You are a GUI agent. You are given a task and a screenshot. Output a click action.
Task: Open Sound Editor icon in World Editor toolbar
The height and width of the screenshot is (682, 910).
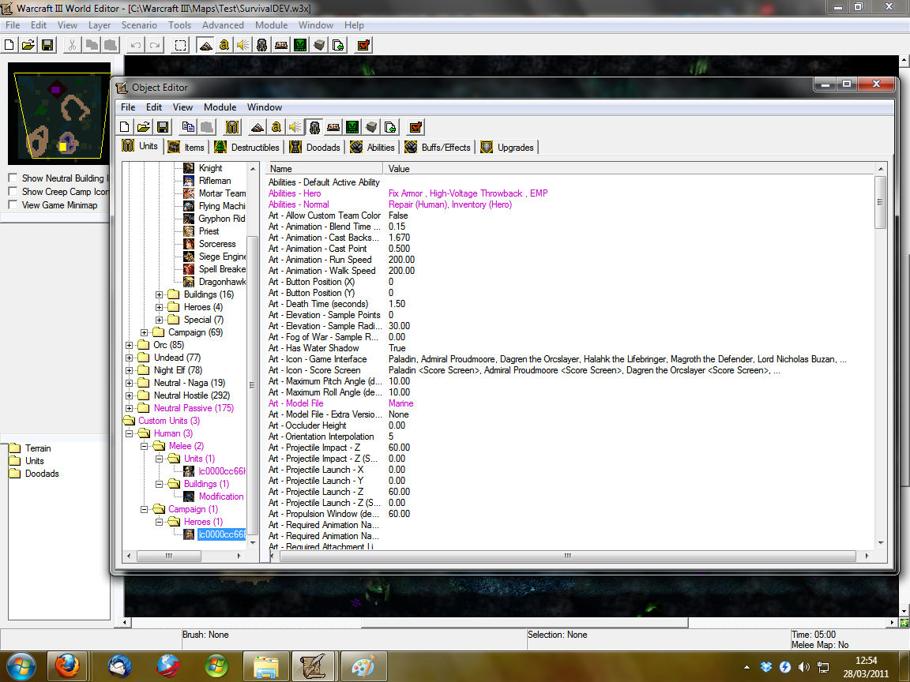tap(243, 45)
